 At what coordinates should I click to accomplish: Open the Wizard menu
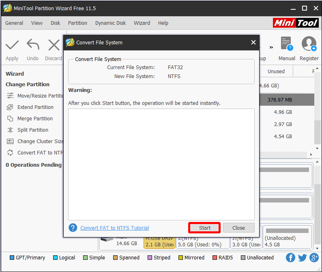pyautogui.click(x=142, y=23)
